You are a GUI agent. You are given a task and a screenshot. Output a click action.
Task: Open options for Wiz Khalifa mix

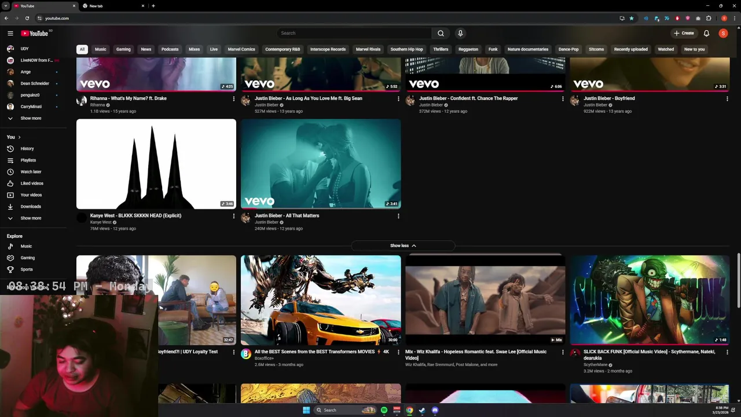(563, 352)
